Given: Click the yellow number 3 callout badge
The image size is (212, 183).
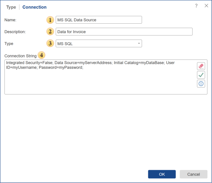Looking at the screenshot, I should (x=50, y=44).
